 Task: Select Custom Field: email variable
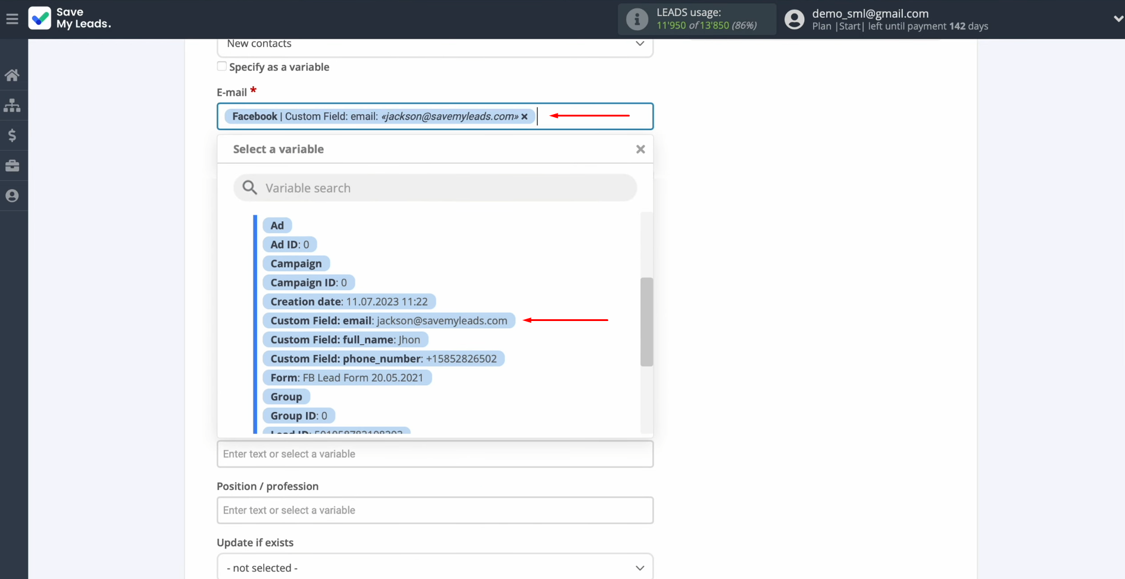[x=389, y=320]
